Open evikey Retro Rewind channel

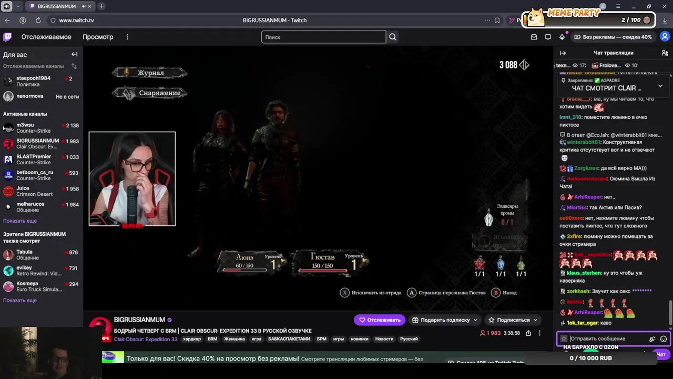click(41, 271)
